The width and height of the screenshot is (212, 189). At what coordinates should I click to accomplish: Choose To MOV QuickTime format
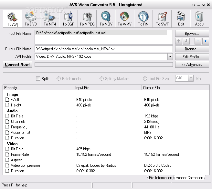(106, 19)
